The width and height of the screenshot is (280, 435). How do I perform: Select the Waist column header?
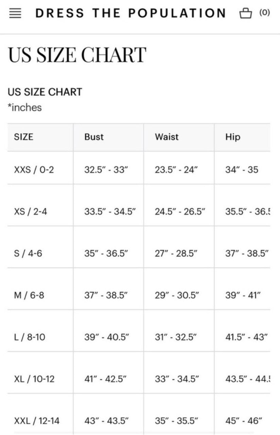[x=167, y=137]
